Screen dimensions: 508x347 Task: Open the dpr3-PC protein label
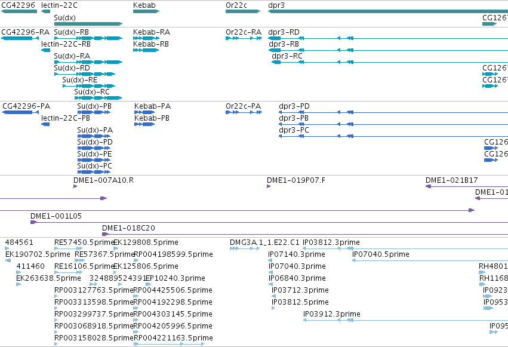click(294, 131)
